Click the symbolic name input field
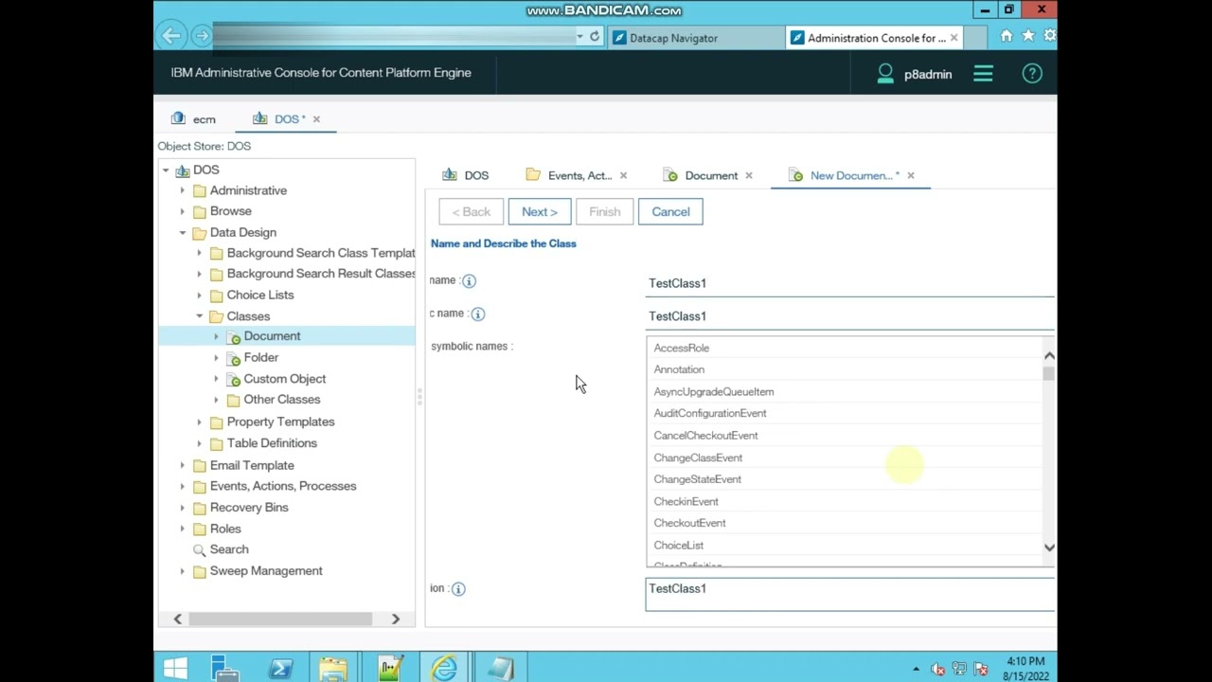The height and width of the screenshot is (682, 1212). tap(850, 316)
